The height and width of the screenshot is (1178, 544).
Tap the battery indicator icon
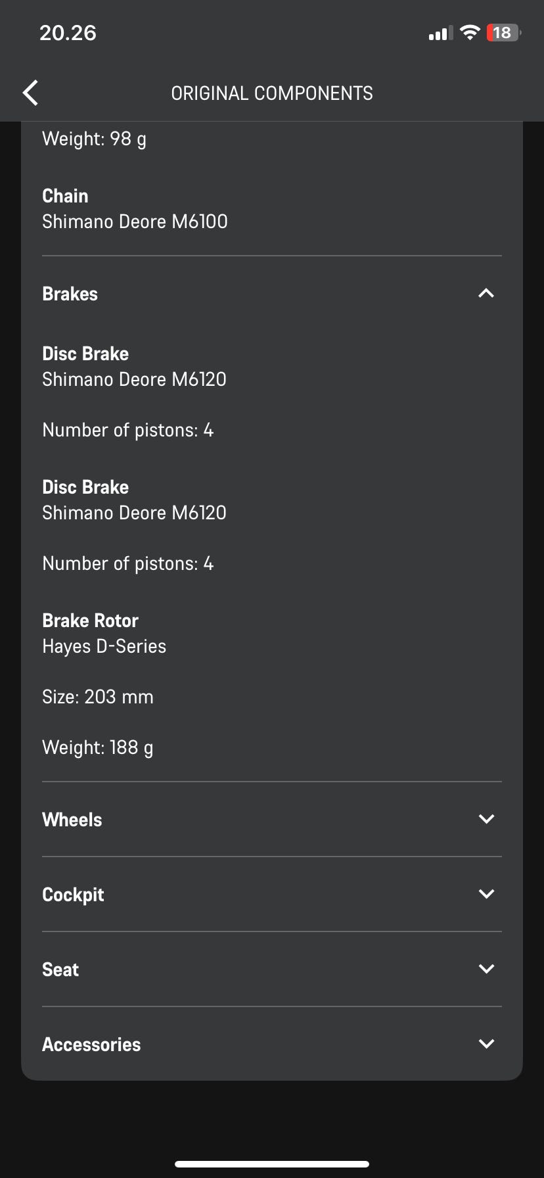point(503,33)
